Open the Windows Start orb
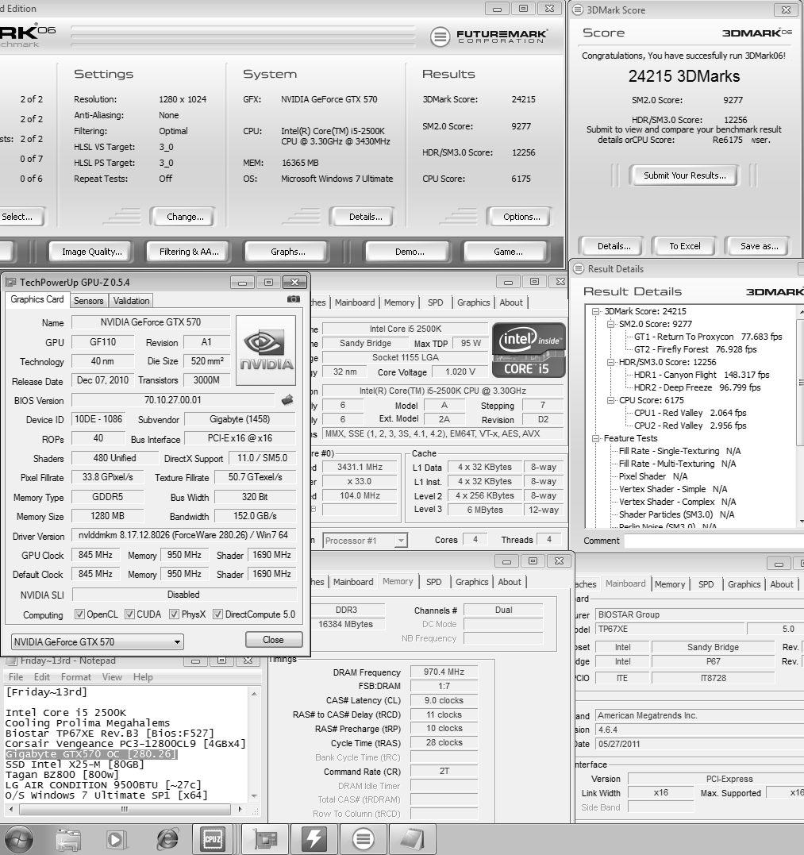Screen dimensions: 804x855 pos(19,840)
